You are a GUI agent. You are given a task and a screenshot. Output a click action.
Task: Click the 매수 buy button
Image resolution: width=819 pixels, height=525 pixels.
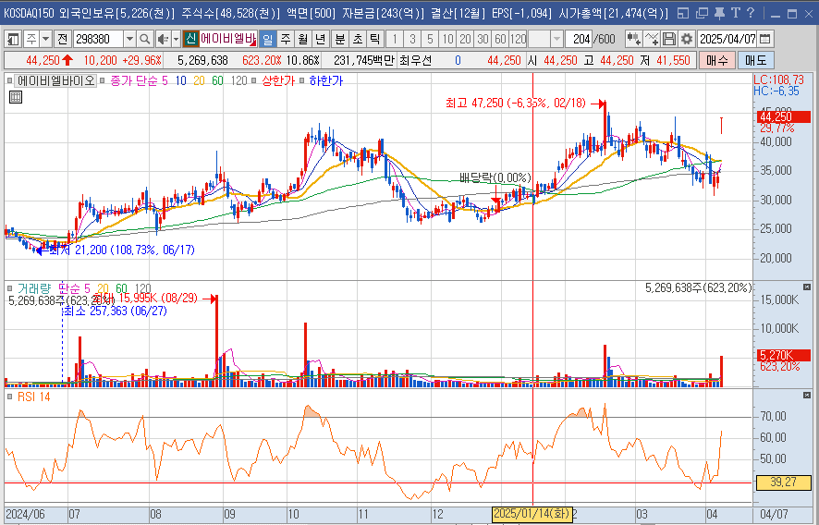pos(716,60)
